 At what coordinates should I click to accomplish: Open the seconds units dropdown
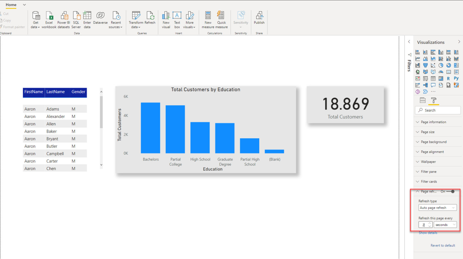tap(445, 224)
